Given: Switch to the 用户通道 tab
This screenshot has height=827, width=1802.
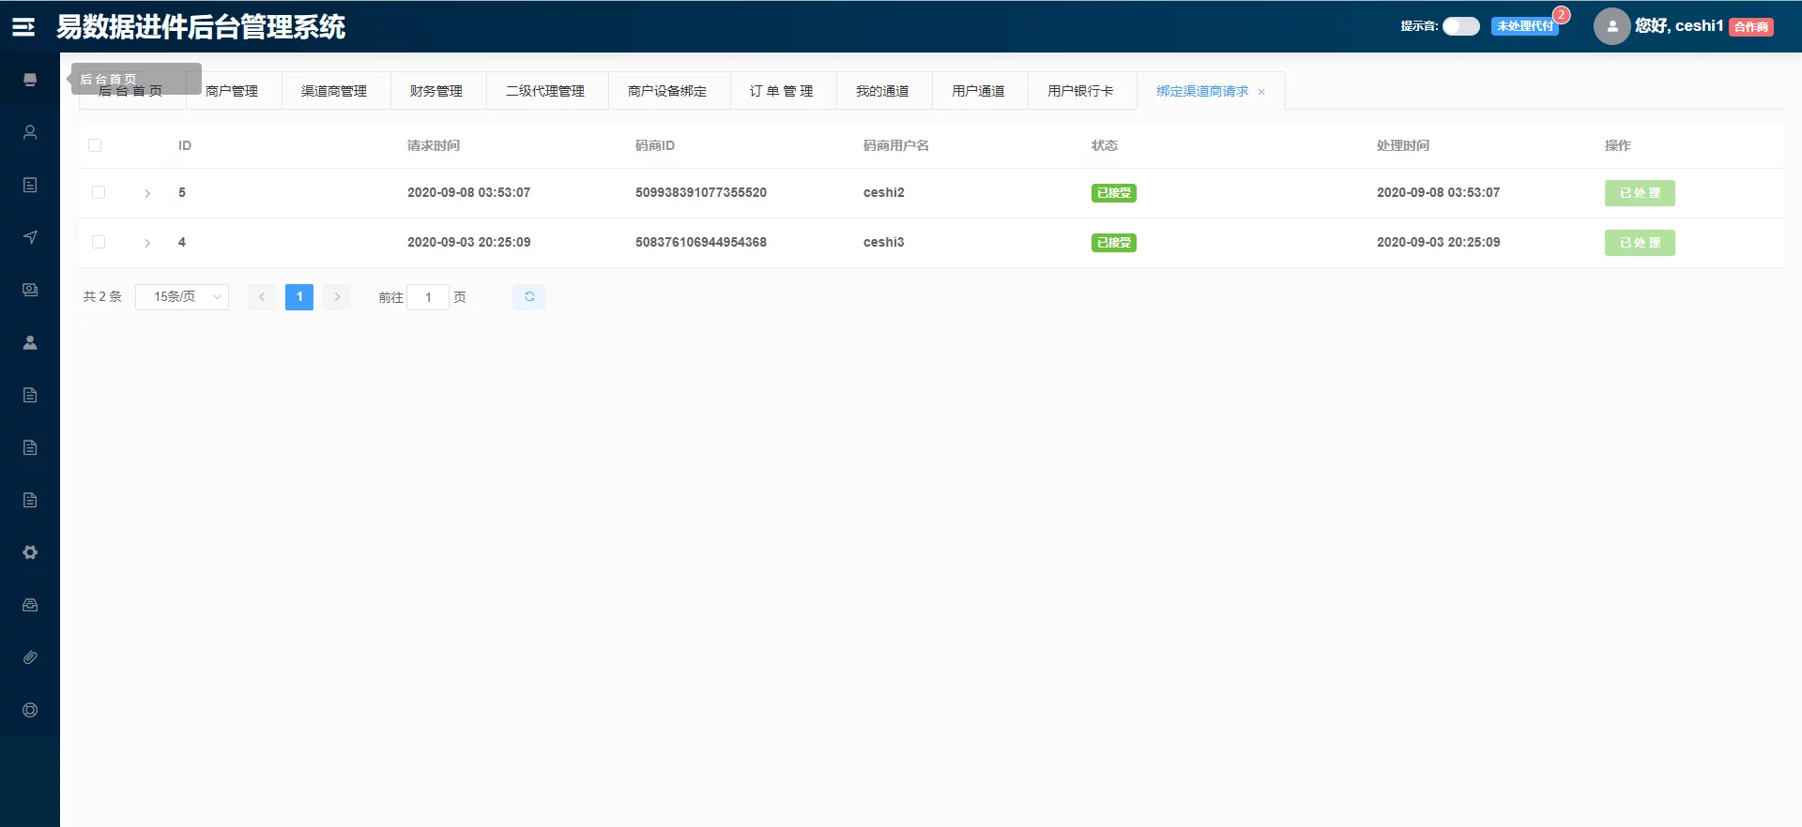Looking at the screenshot, I should (978, 91).
